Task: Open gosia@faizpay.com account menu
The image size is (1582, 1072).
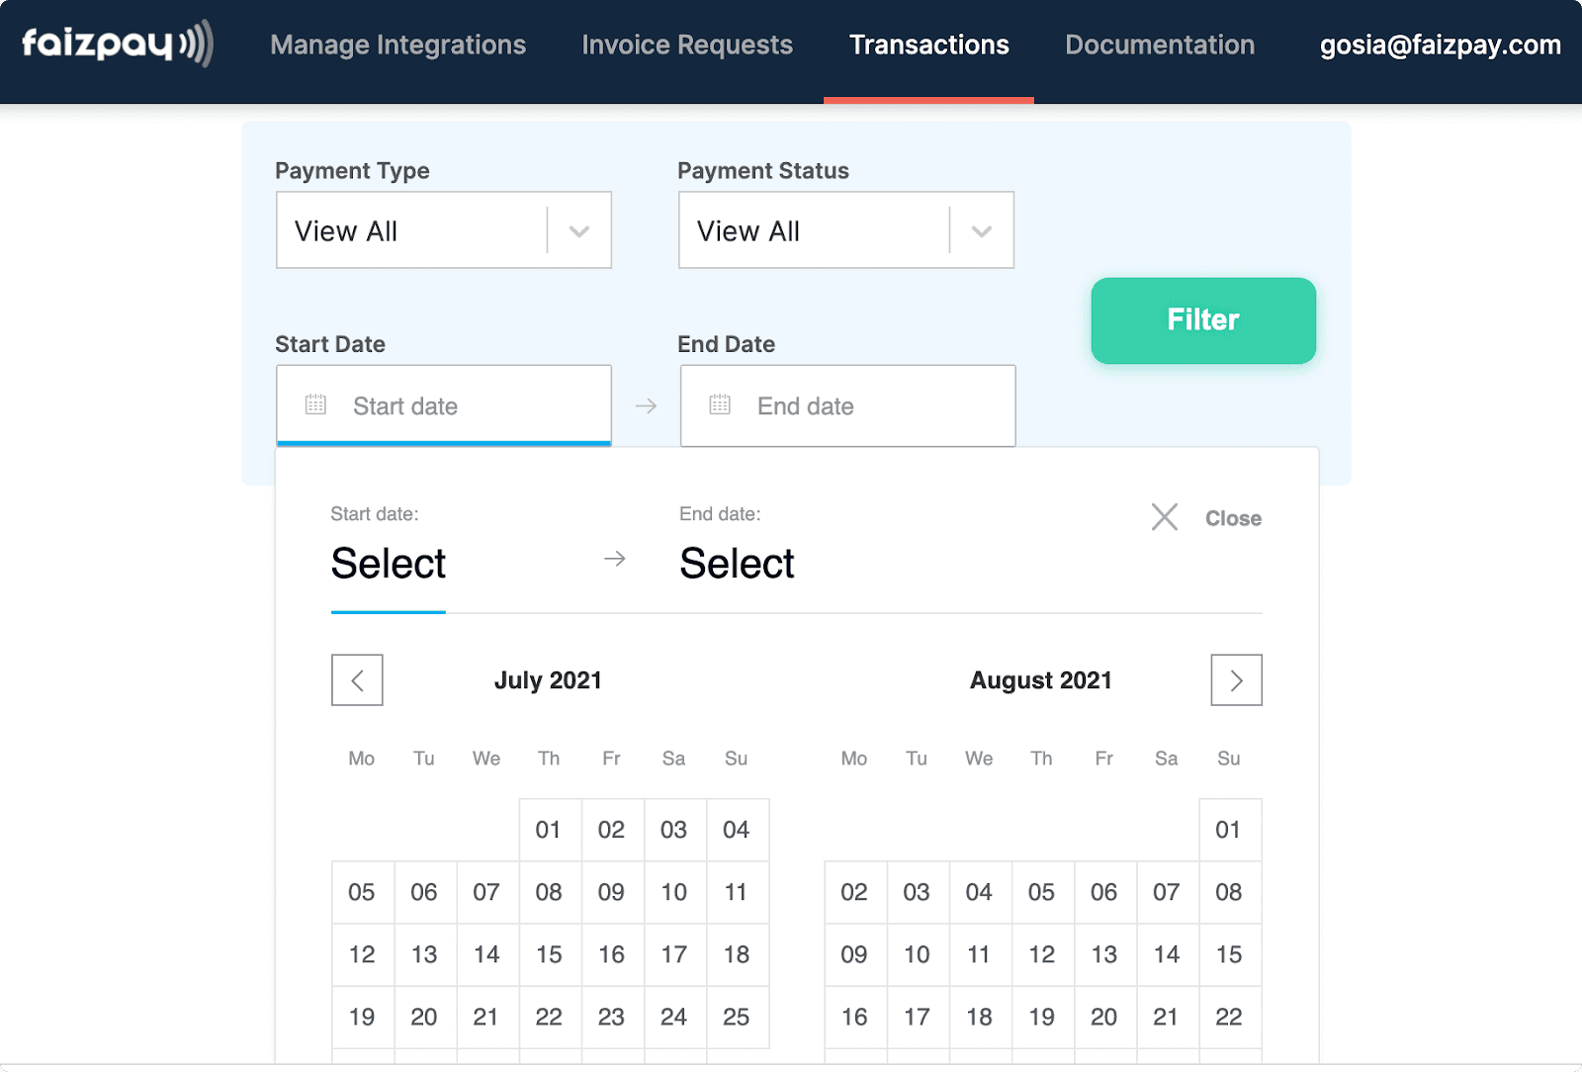Action: pyautogui.click(x=1440, y=45)
